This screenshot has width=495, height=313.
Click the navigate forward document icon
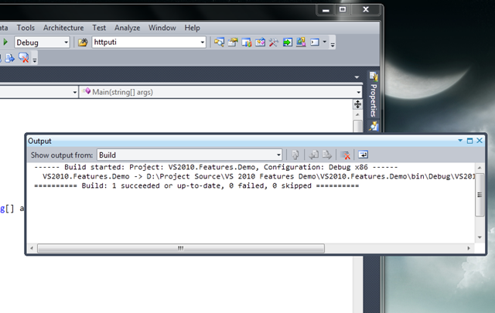pyautogui.click(x=10, y=58)
